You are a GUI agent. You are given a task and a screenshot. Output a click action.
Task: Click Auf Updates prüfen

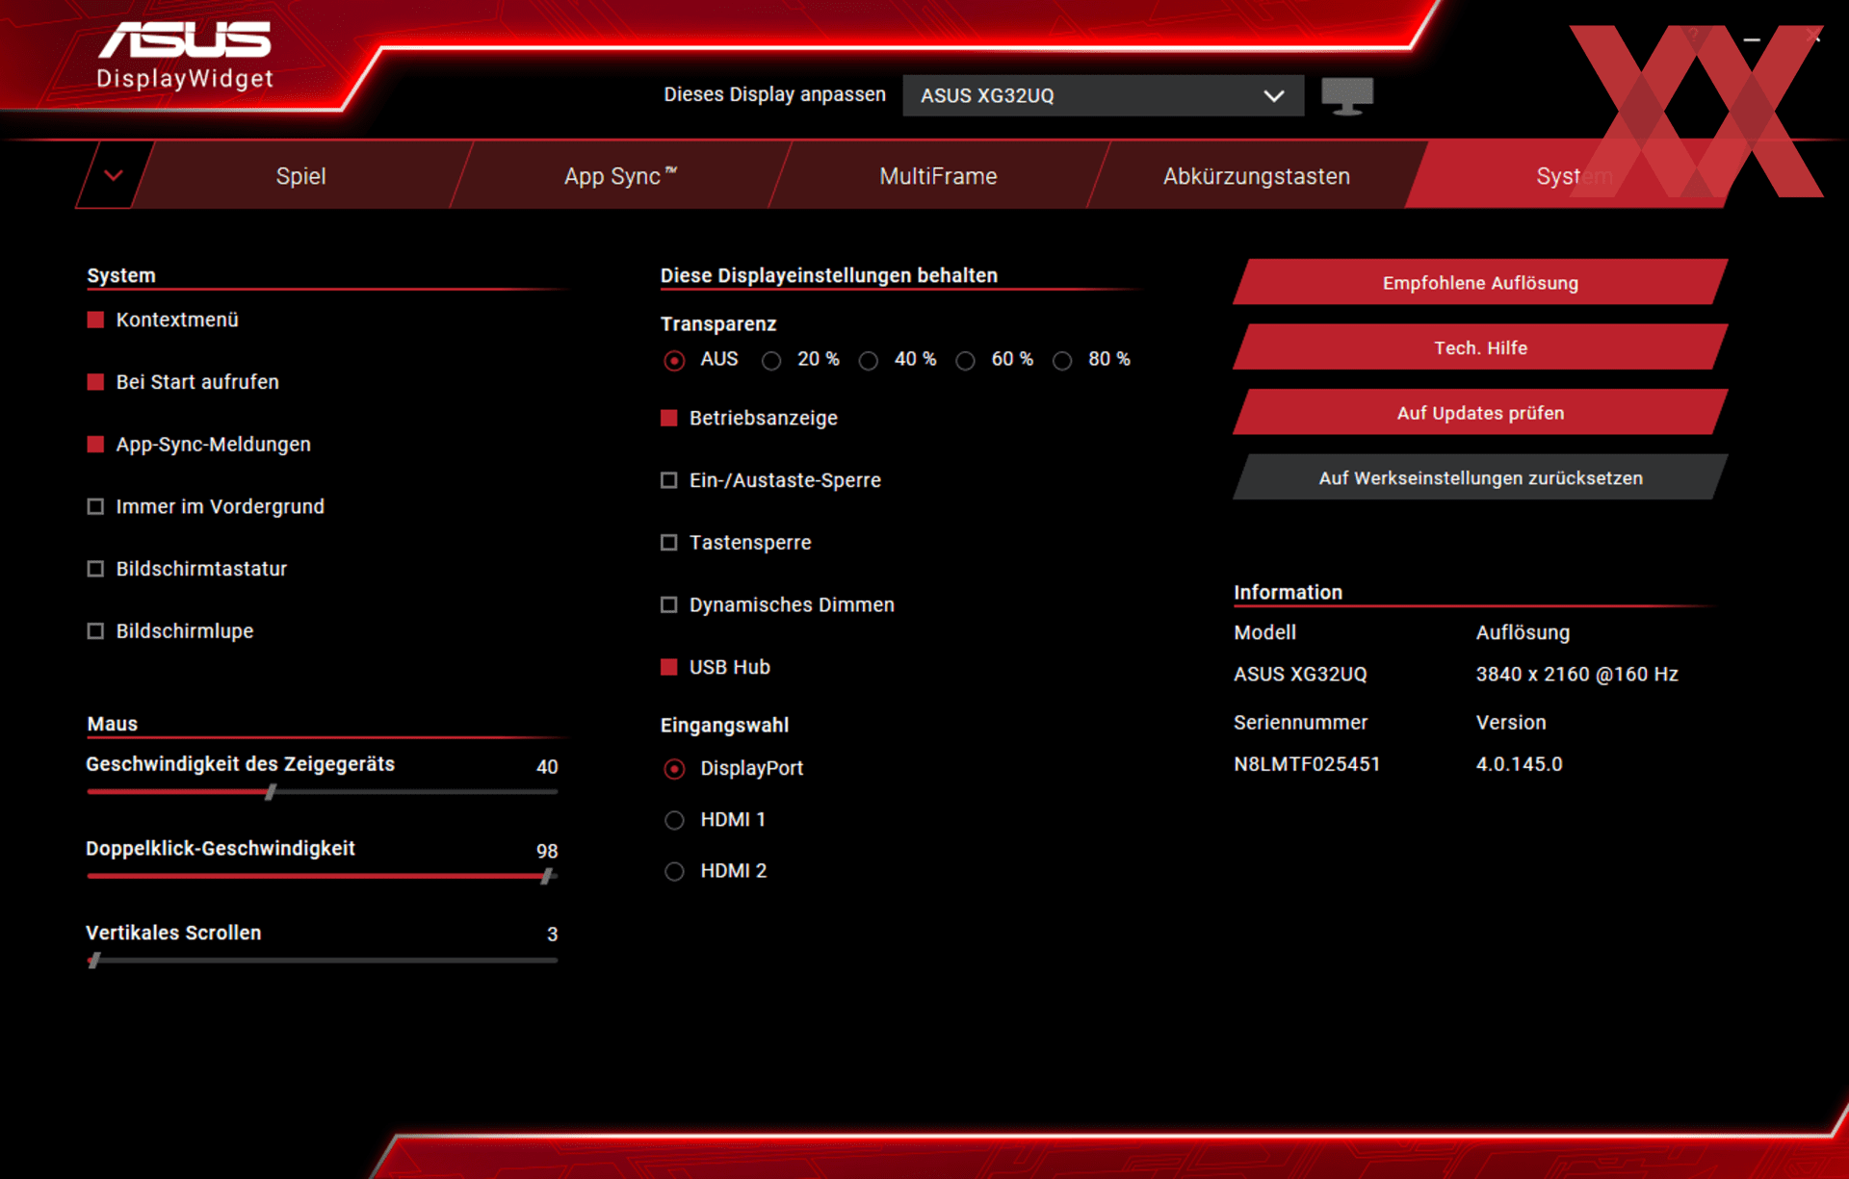point(1480,412)
